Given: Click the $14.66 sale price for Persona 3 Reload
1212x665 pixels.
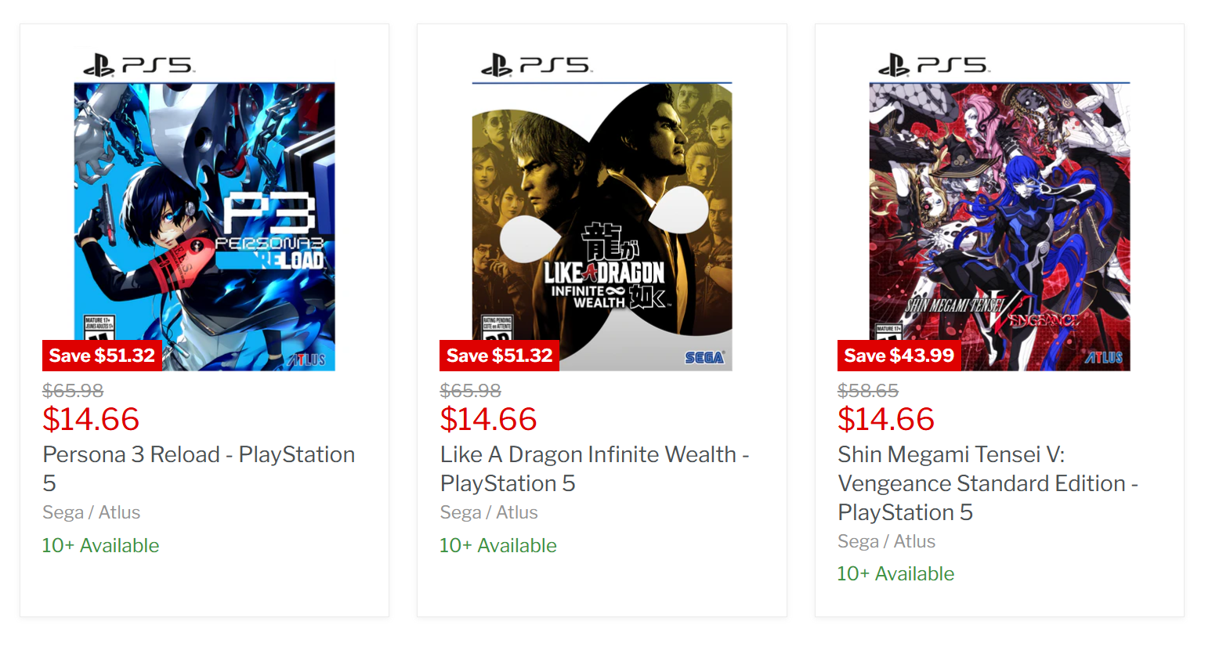Looking at the screenshot, I should coord(91,419).
